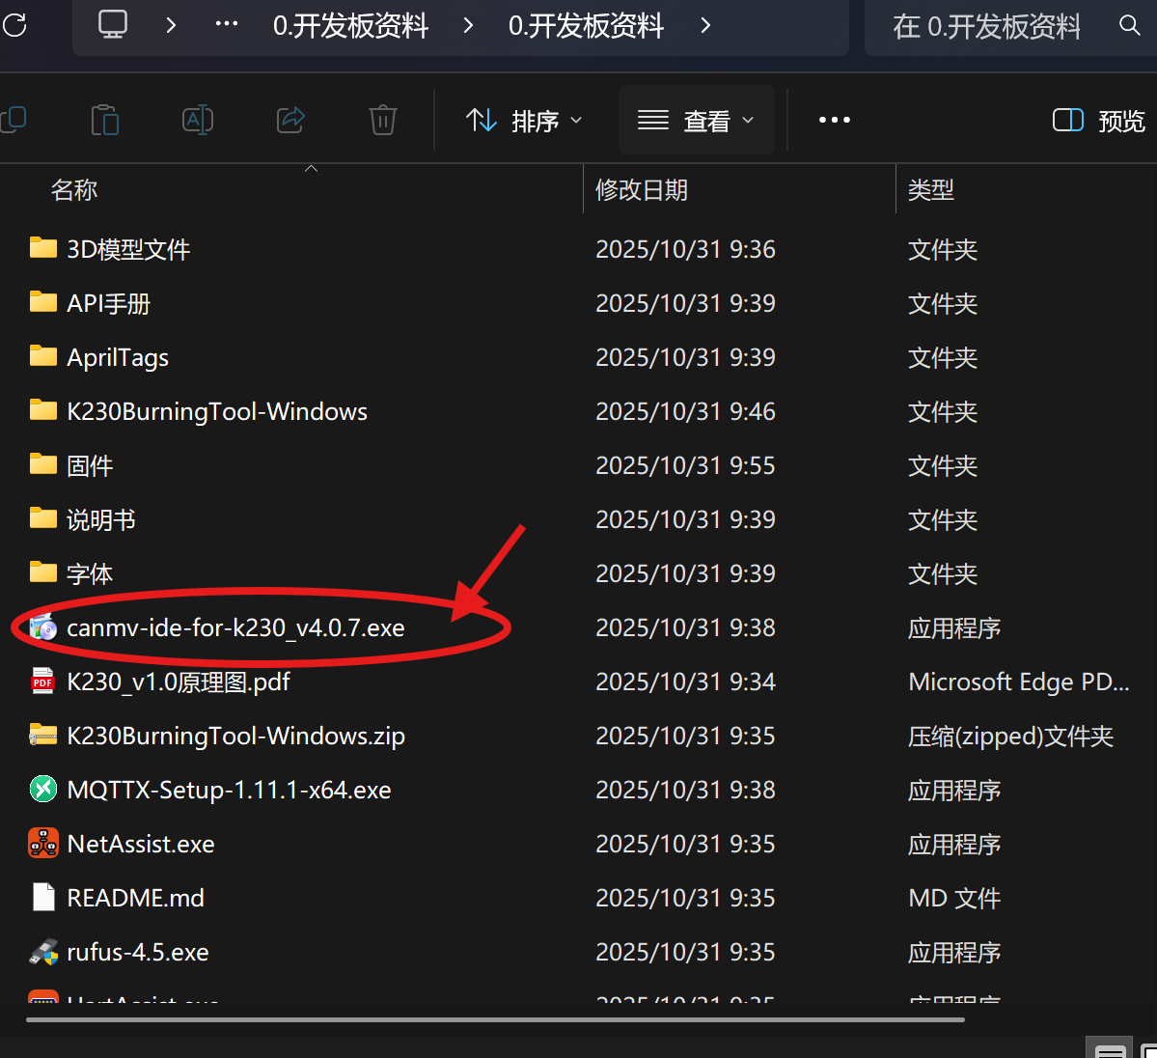Image resolution: width=1157 pixels, height=1058 pixels.
Task: Expand the breadcrumb chevron after last 0.开发板资料
Action: (x=705, y=25)
